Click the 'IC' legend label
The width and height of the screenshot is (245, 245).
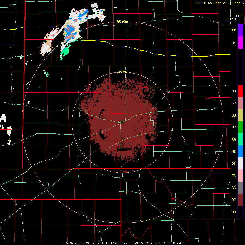point(234,176)
